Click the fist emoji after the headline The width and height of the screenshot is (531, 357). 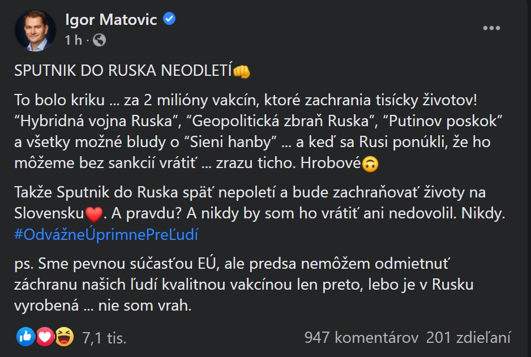tap(242, 72)
